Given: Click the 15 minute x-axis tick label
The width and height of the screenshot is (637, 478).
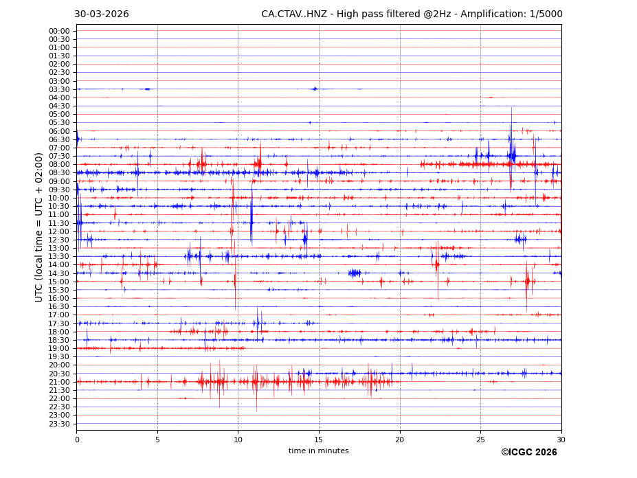Looking at the screenshot, I should 319,440.
